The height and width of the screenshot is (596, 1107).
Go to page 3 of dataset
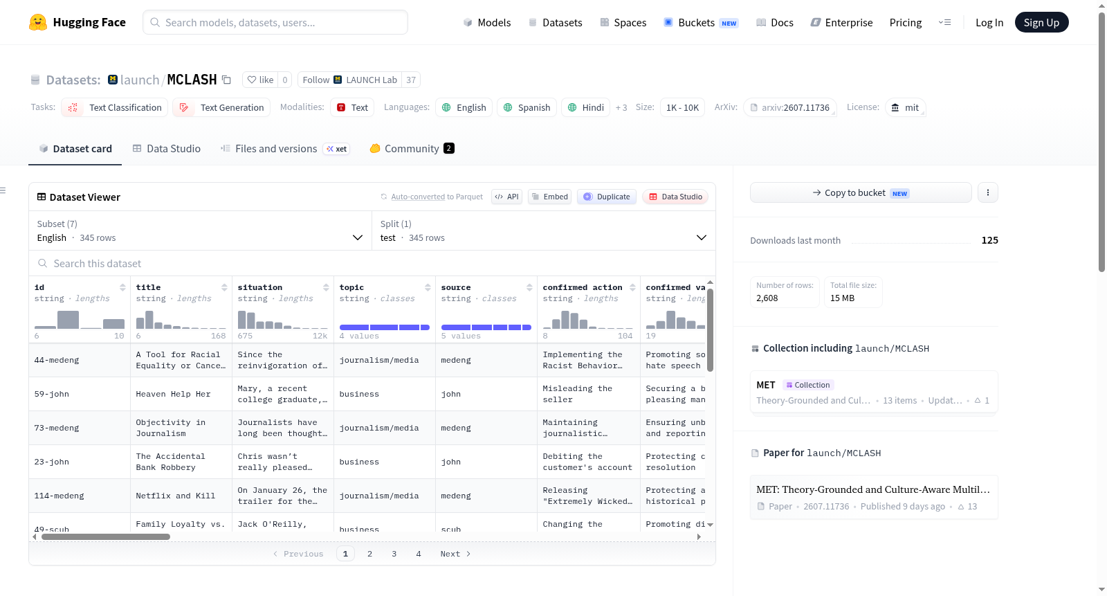[x=394, y=554]
